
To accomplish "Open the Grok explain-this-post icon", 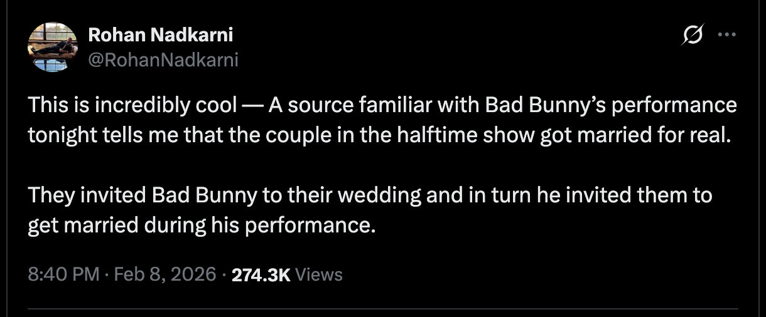I will point(692,37).
